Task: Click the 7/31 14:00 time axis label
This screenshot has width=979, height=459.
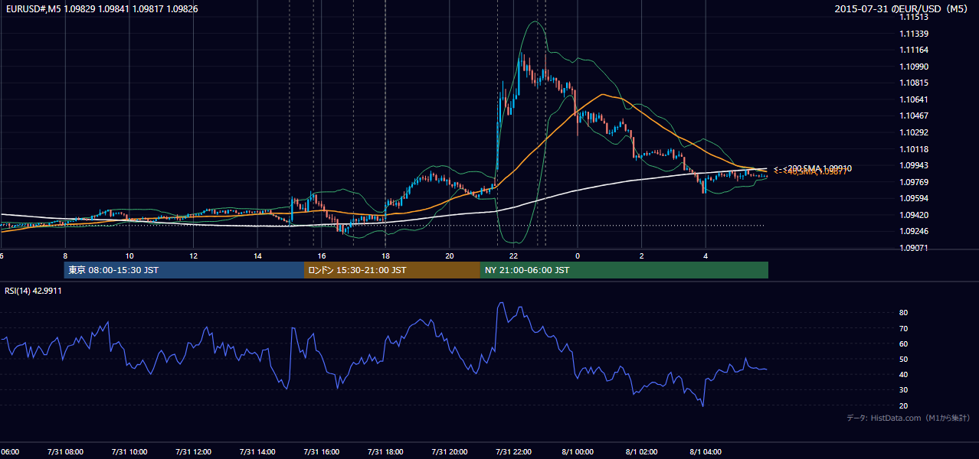Action: pyautogui.click(x=257, y=452)
